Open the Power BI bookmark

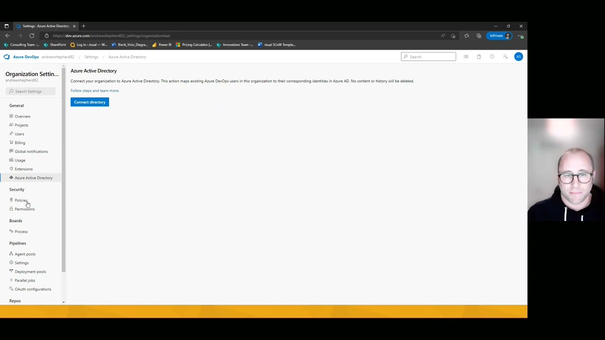tap(162, 45)
